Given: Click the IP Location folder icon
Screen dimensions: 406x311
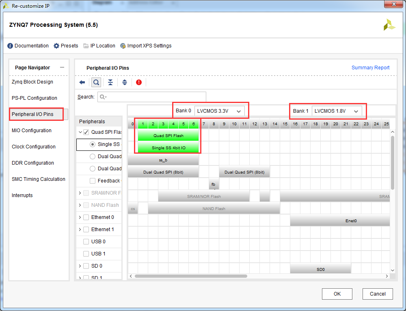Looking at the screenshot, I should tap(86, 46).
